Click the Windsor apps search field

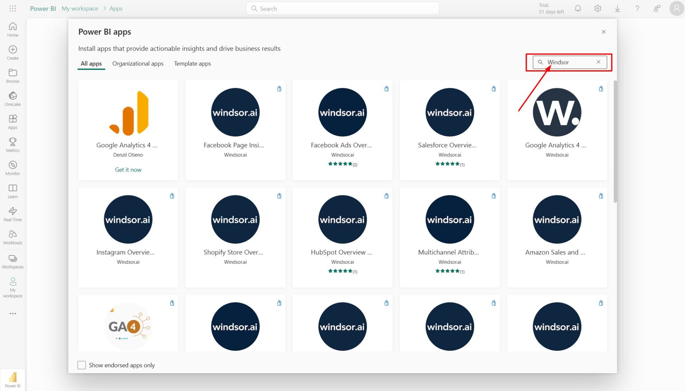569,62
